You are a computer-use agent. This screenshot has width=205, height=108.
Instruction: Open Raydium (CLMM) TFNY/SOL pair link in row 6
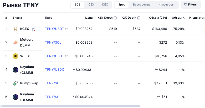[x=53, y=97]
